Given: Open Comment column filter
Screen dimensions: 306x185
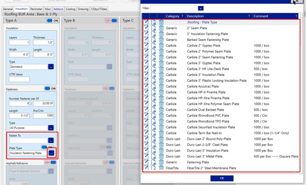Looking at the screenshot, I should [x=296, y=16].
